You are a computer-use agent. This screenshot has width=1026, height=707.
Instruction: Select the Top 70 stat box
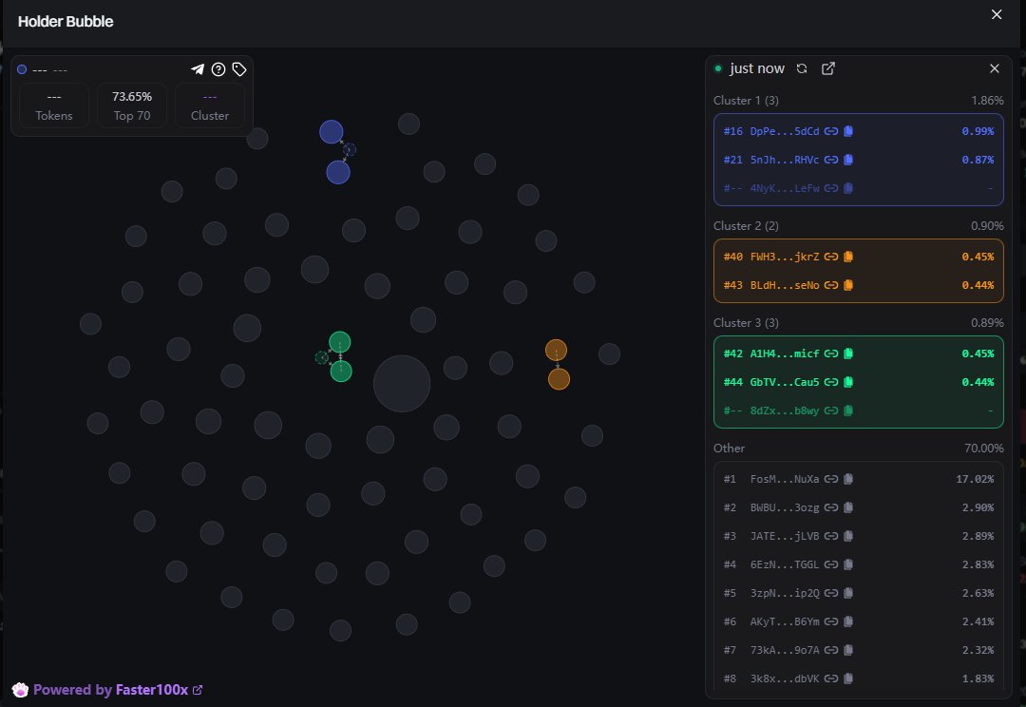point(131,105)
